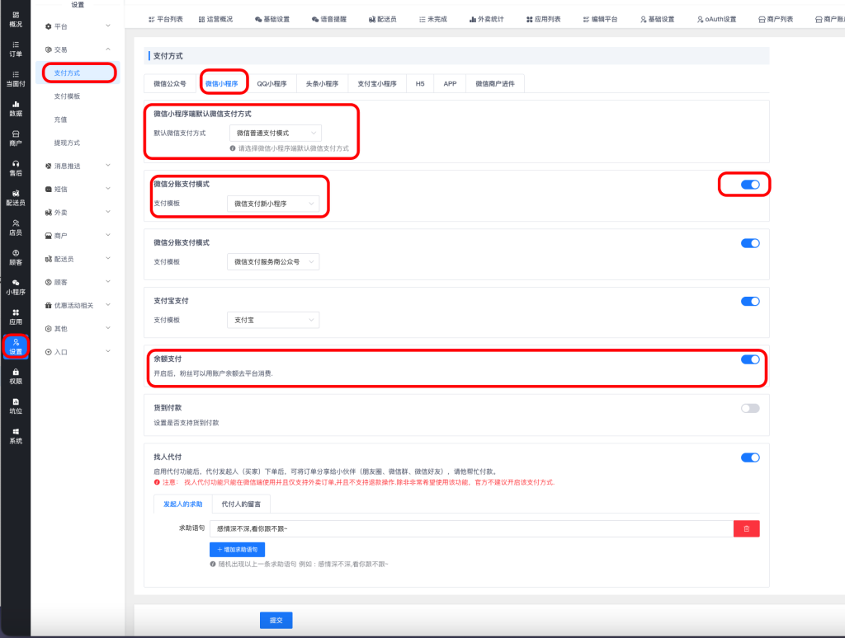Open 概况 overview icon in left sidebar
Screen dimensions: 845x638
point(16,20)
